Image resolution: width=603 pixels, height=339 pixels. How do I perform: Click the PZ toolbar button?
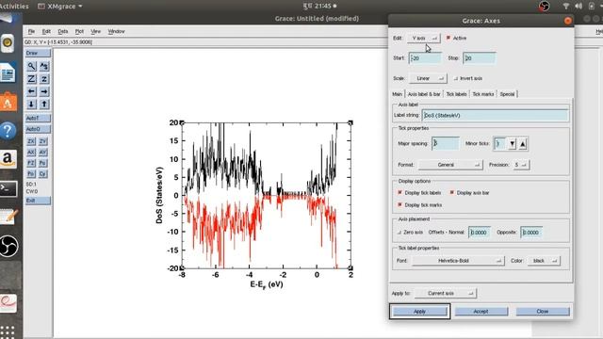[x=31, y=163]
